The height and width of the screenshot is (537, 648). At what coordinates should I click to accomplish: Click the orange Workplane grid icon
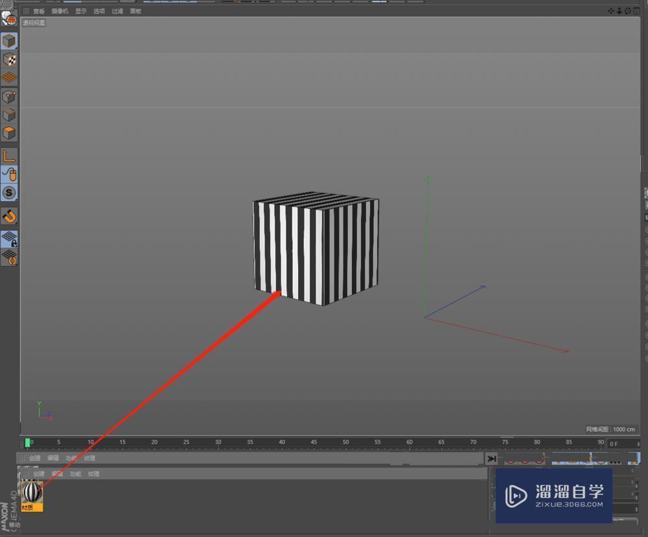pos(9,78)
